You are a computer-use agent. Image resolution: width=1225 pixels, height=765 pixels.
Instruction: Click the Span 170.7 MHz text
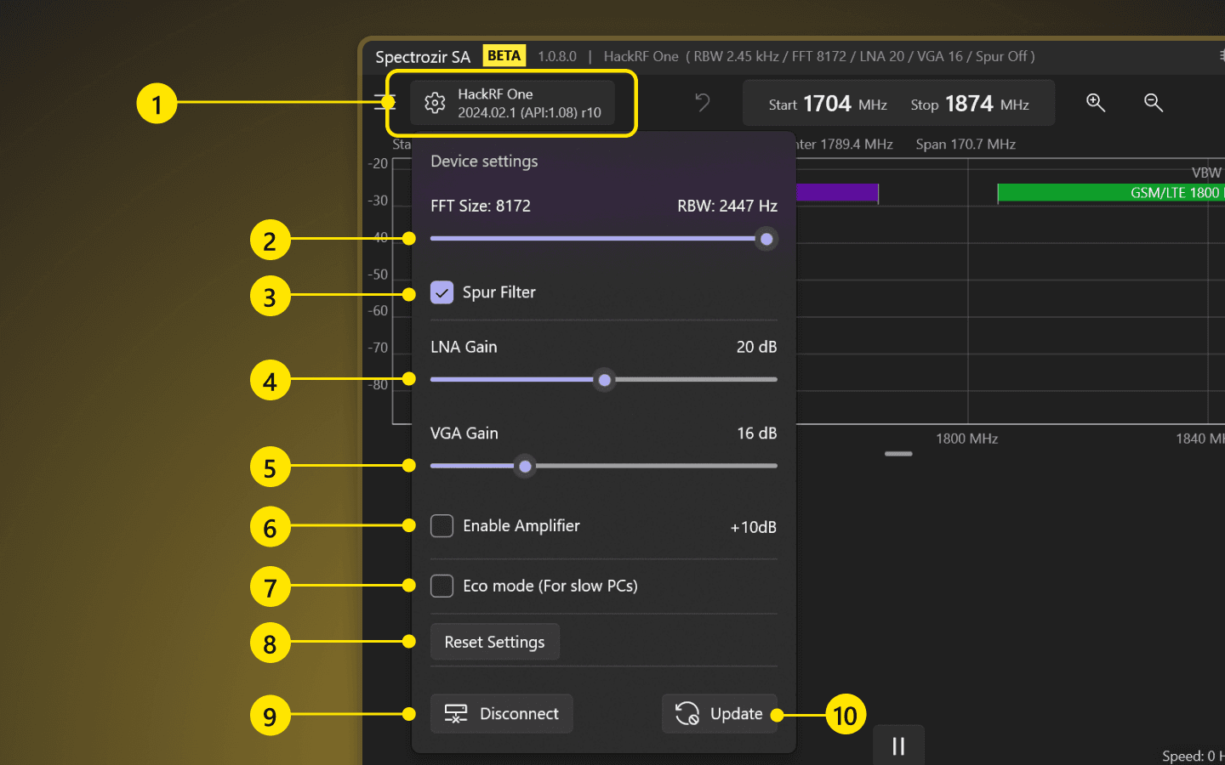[x=966, y=144]
